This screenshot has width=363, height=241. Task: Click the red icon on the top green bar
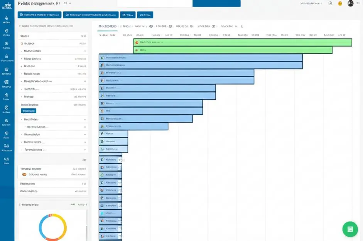(137, 42)
